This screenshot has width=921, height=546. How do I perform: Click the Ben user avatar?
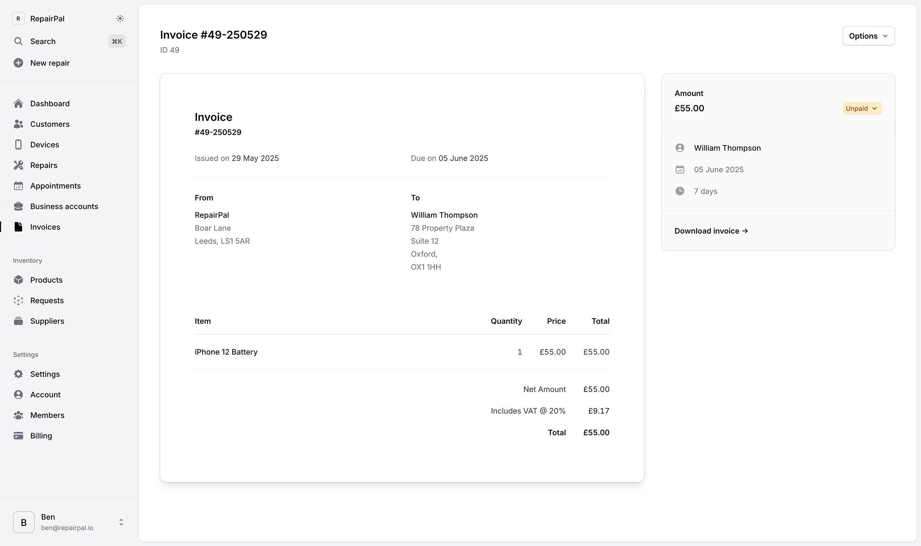[x=23, y=522]
